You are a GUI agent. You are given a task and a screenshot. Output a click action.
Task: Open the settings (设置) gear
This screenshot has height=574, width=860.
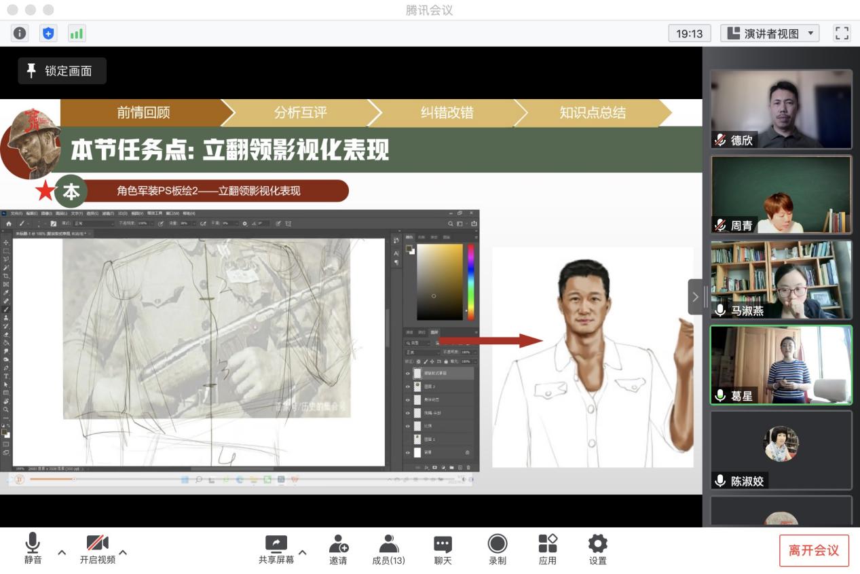(x=597, y=549)
